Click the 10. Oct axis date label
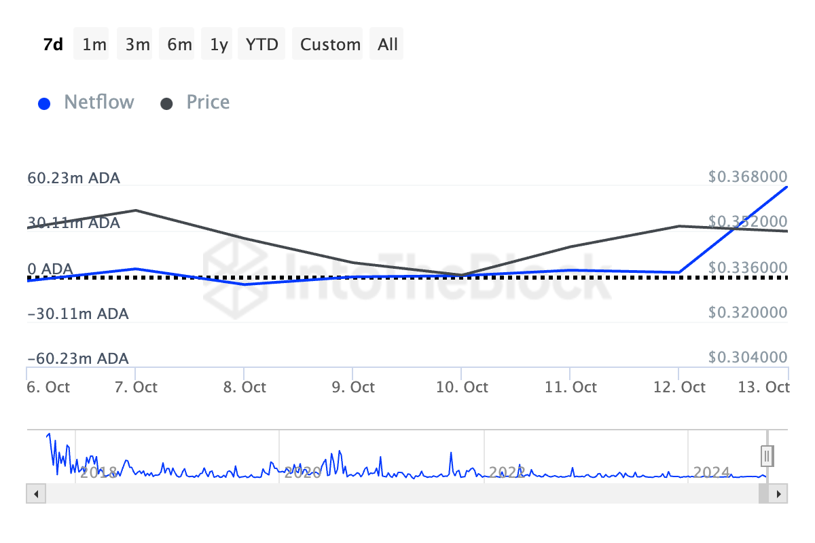The image size is (815, 543). pyautogui.click(x=463, y=386)
